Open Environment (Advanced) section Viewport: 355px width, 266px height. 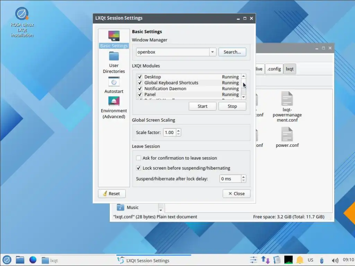114,108
